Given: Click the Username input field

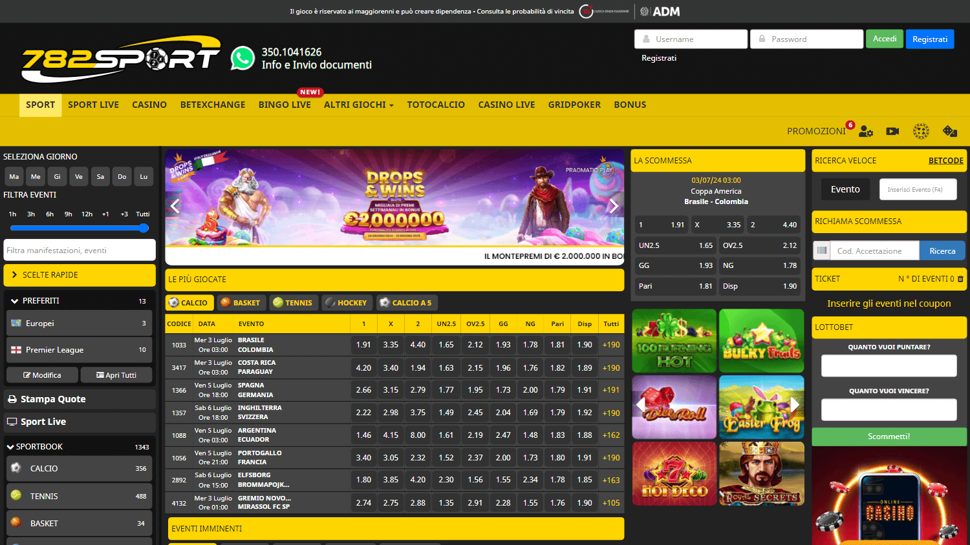Looking at the screenshot, I should coord(691,39).
